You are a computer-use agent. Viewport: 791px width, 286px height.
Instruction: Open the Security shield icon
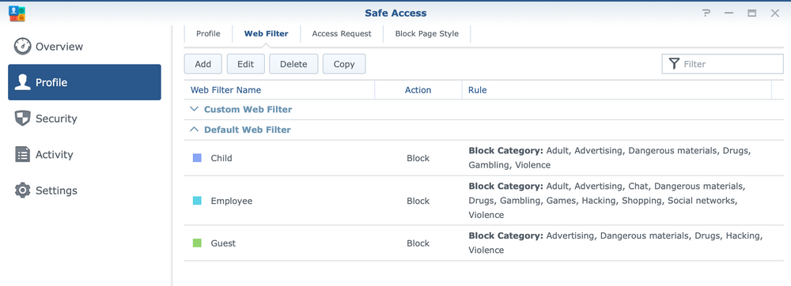click(23, 119)
